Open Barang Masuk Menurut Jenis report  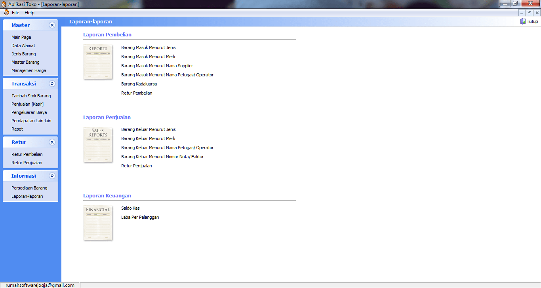coord(148,48)
